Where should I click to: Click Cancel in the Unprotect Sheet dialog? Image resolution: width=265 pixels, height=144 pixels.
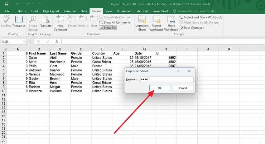pos(183,88)
